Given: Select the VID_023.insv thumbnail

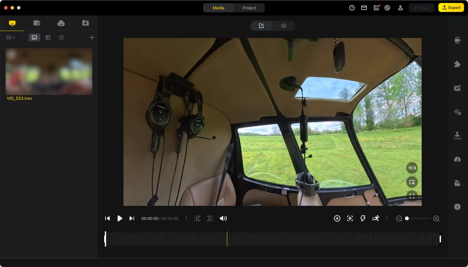Looking at the screenshot, I should [49, 71].
